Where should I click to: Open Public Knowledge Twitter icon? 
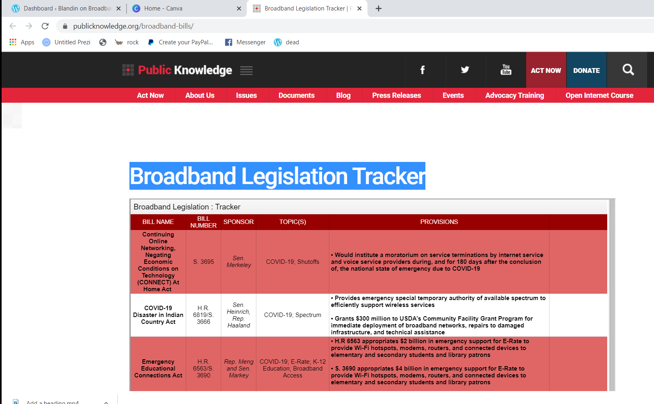coord(465,70)
